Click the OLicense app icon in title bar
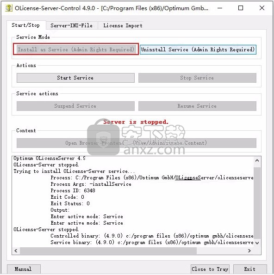This screenshot has width=274, height=275. [x=9, y=8]
